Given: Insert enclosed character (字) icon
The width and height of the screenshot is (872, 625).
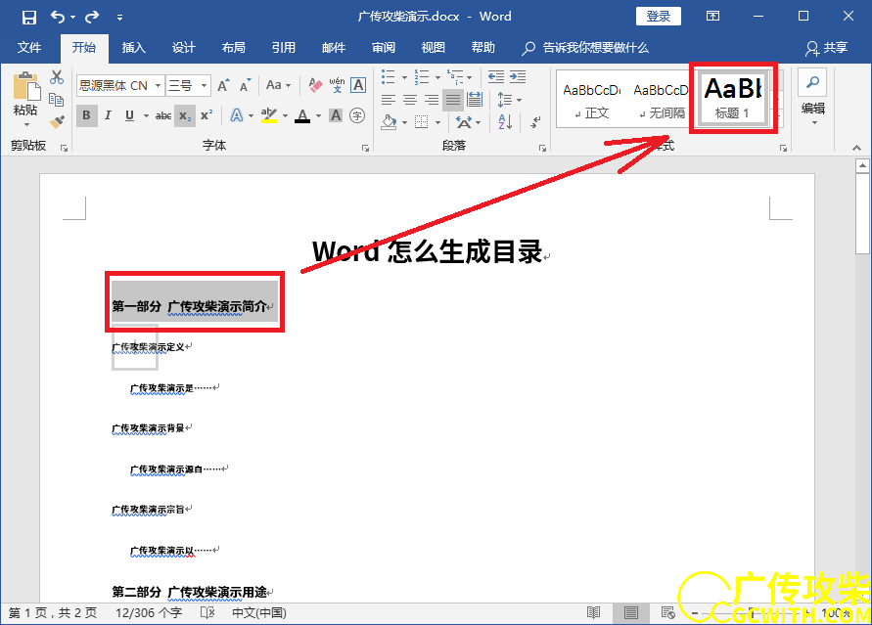Looking at the screenshot, I should point(357,115).
